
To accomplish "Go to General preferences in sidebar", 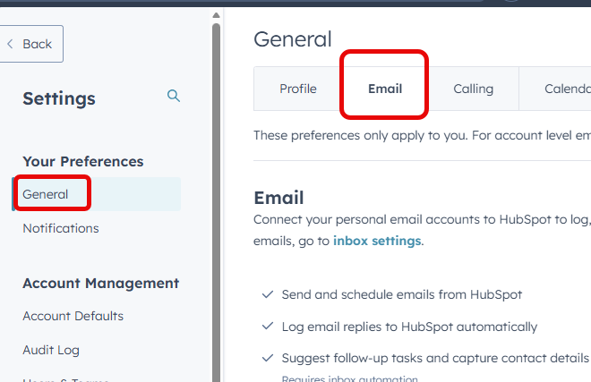I will [46, 194].
